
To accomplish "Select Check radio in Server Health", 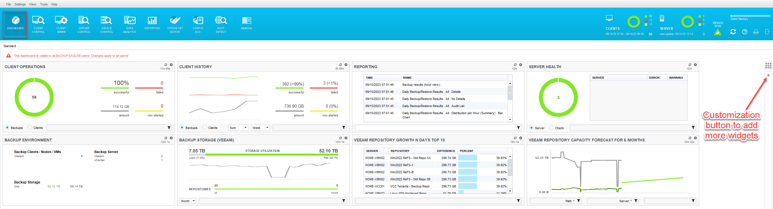I will (x=552, y=128).
